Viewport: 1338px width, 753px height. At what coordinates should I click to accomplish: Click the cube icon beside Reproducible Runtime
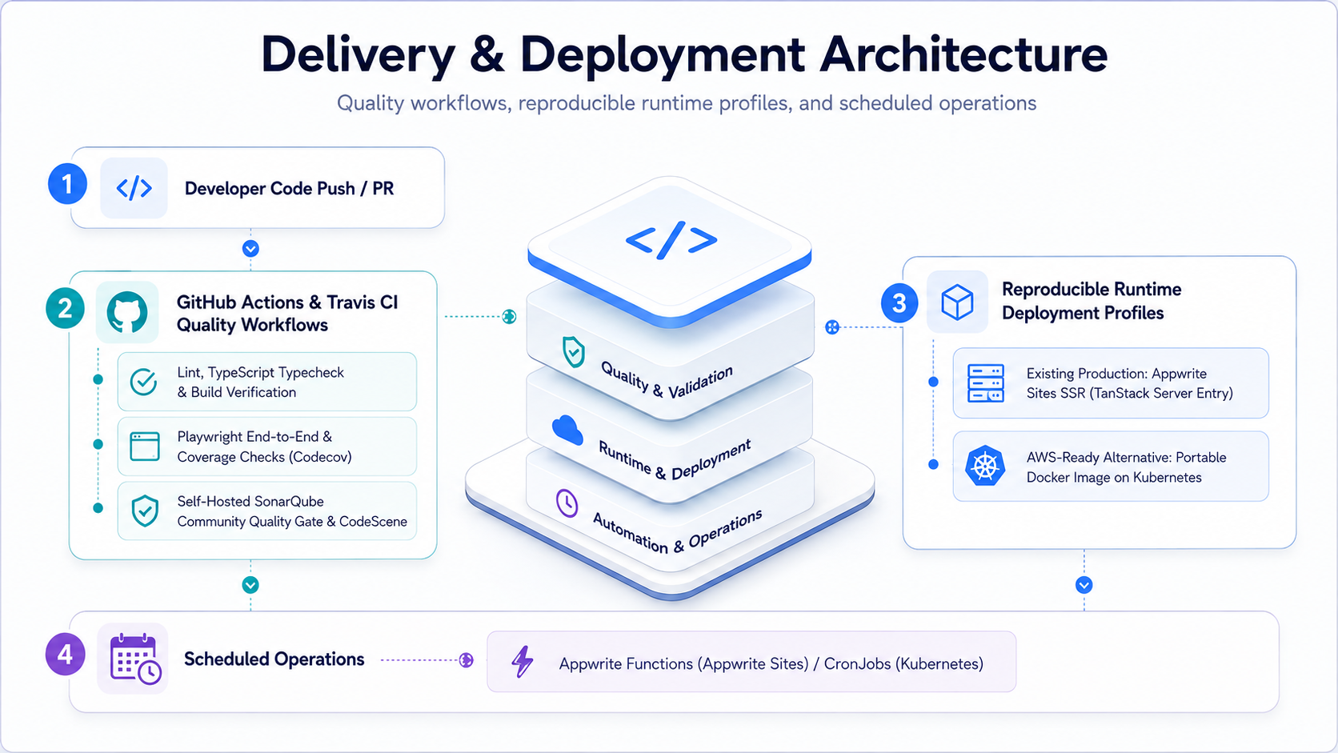(957, 302)
